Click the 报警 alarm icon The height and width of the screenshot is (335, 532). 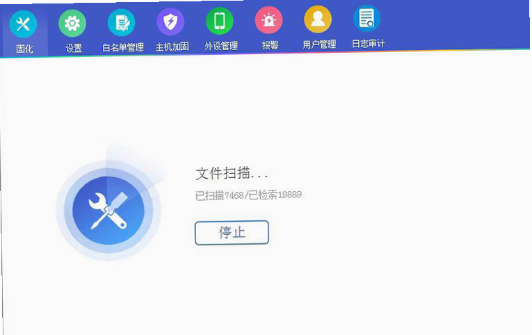(x=268, y=20)
